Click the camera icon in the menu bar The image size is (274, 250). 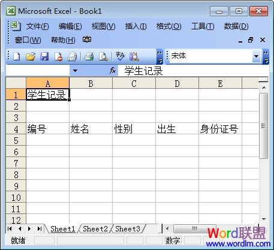(87, 40)
